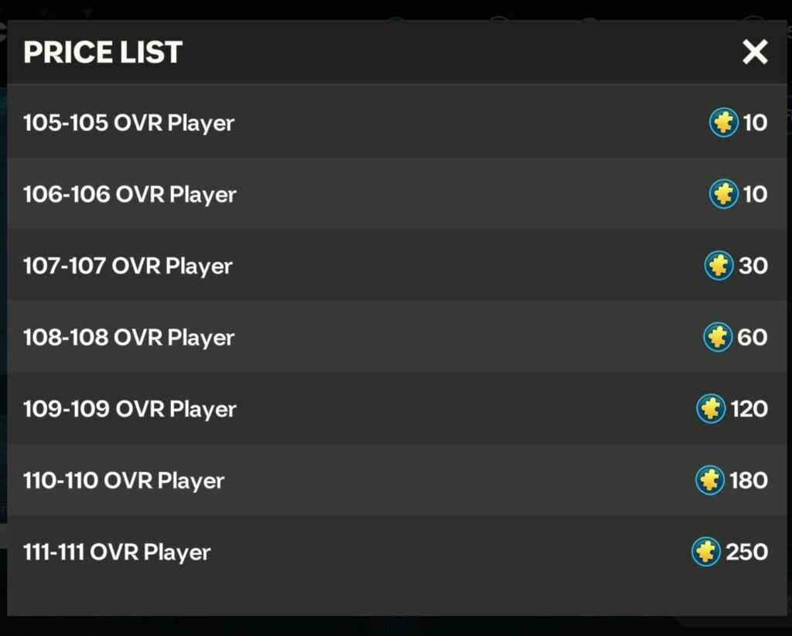Click the puzzle token icon beside 106-106 OVR
Viewport: 792px width, 636px height.
pyautogui.click(x=723, y=194)
